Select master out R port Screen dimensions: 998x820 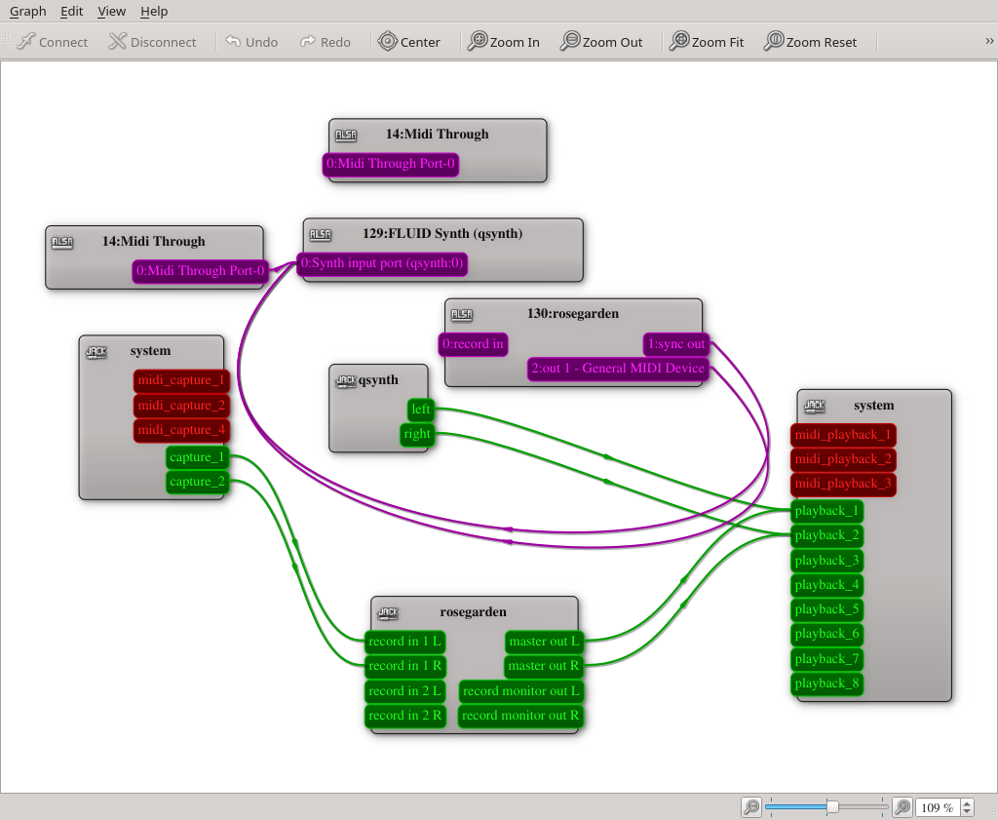coord(544,666)
